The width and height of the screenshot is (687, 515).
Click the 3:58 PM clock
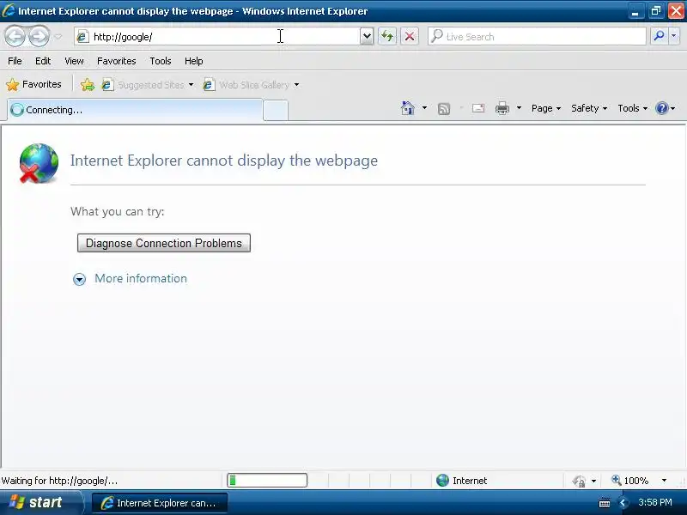(x=655, y=502)
